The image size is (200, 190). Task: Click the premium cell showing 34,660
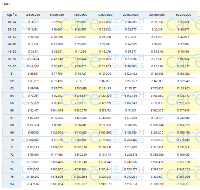tap(131, 44)
